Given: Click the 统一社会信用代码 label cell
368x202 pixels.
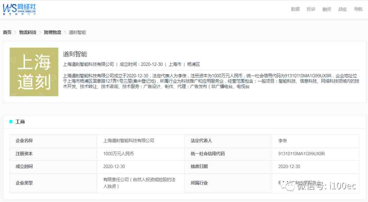Looking at the screenshot, I should coord(228,154).
